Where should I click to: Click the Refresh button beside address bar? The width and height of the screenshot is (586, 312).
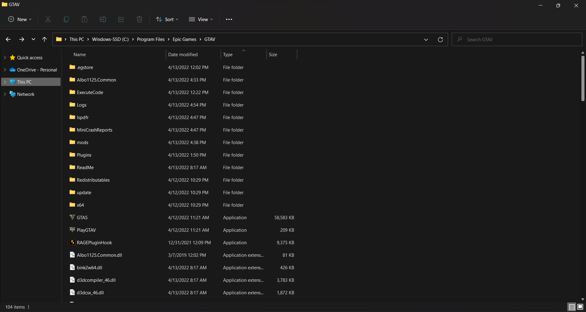(x=440, y=40)
